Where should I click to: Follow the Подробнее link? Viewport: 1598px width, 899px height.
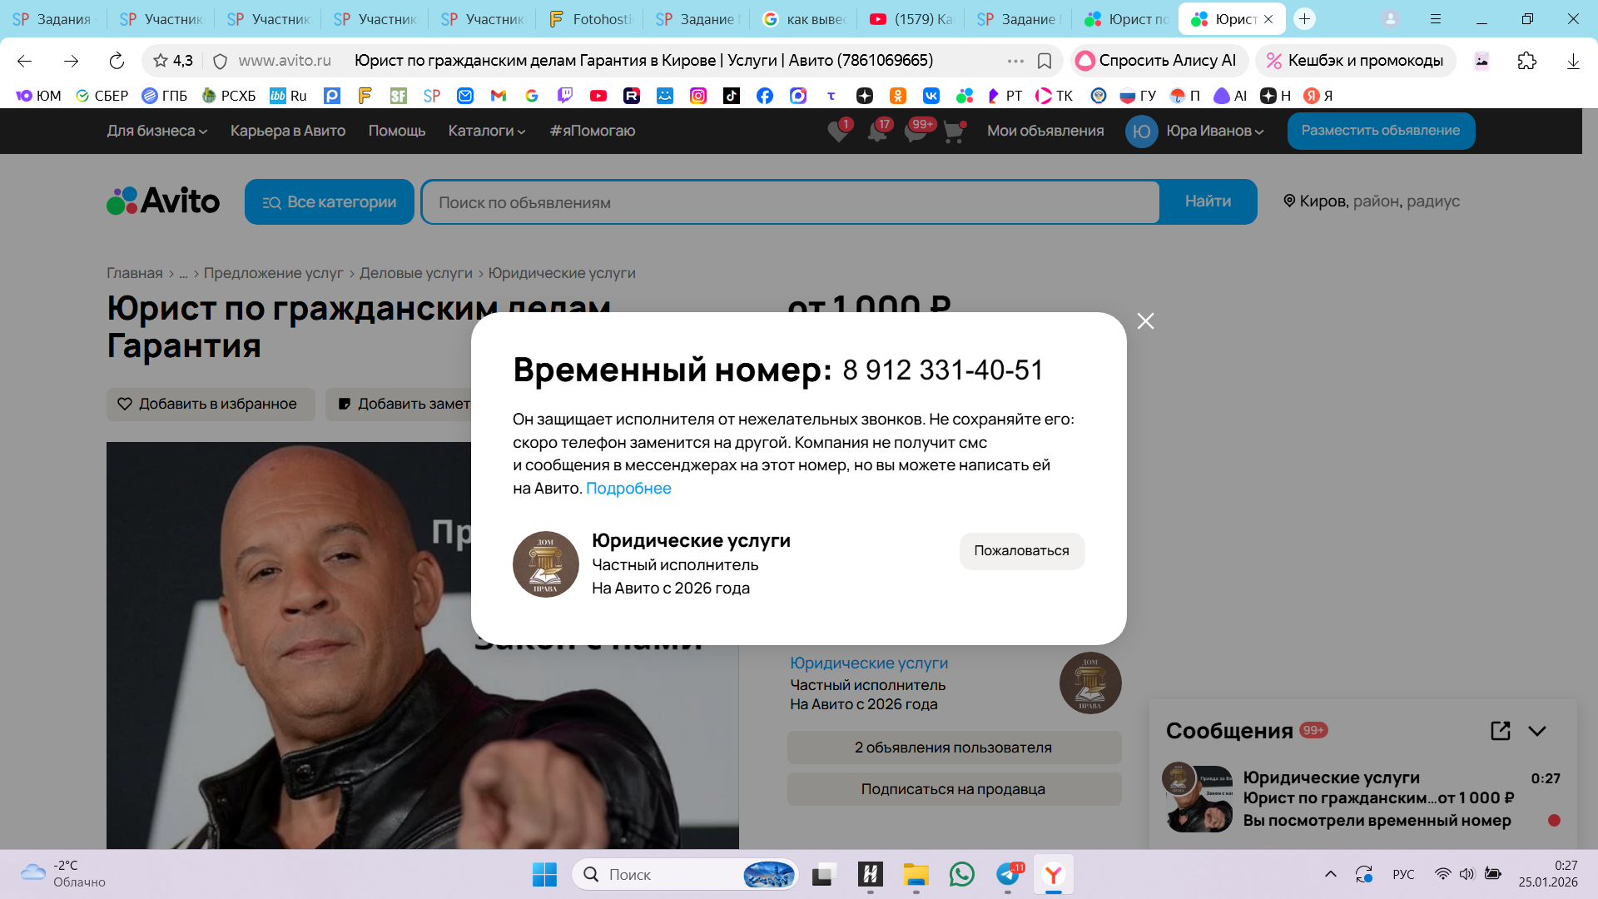point(628,489)
